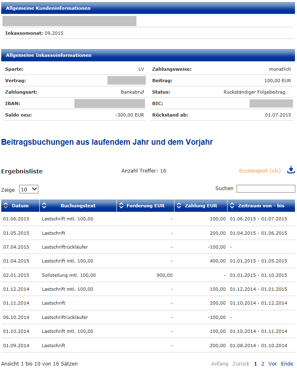Image resolution: width=297 pixels, height=368 pixels.
Task: Jump to last page via Ende
Action: (x=287, y=364)
